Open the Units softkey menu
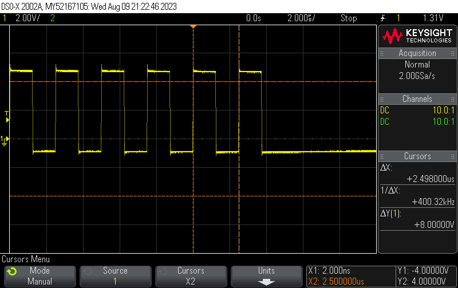This screenshot has height=288, width=458. click(266, 276)
